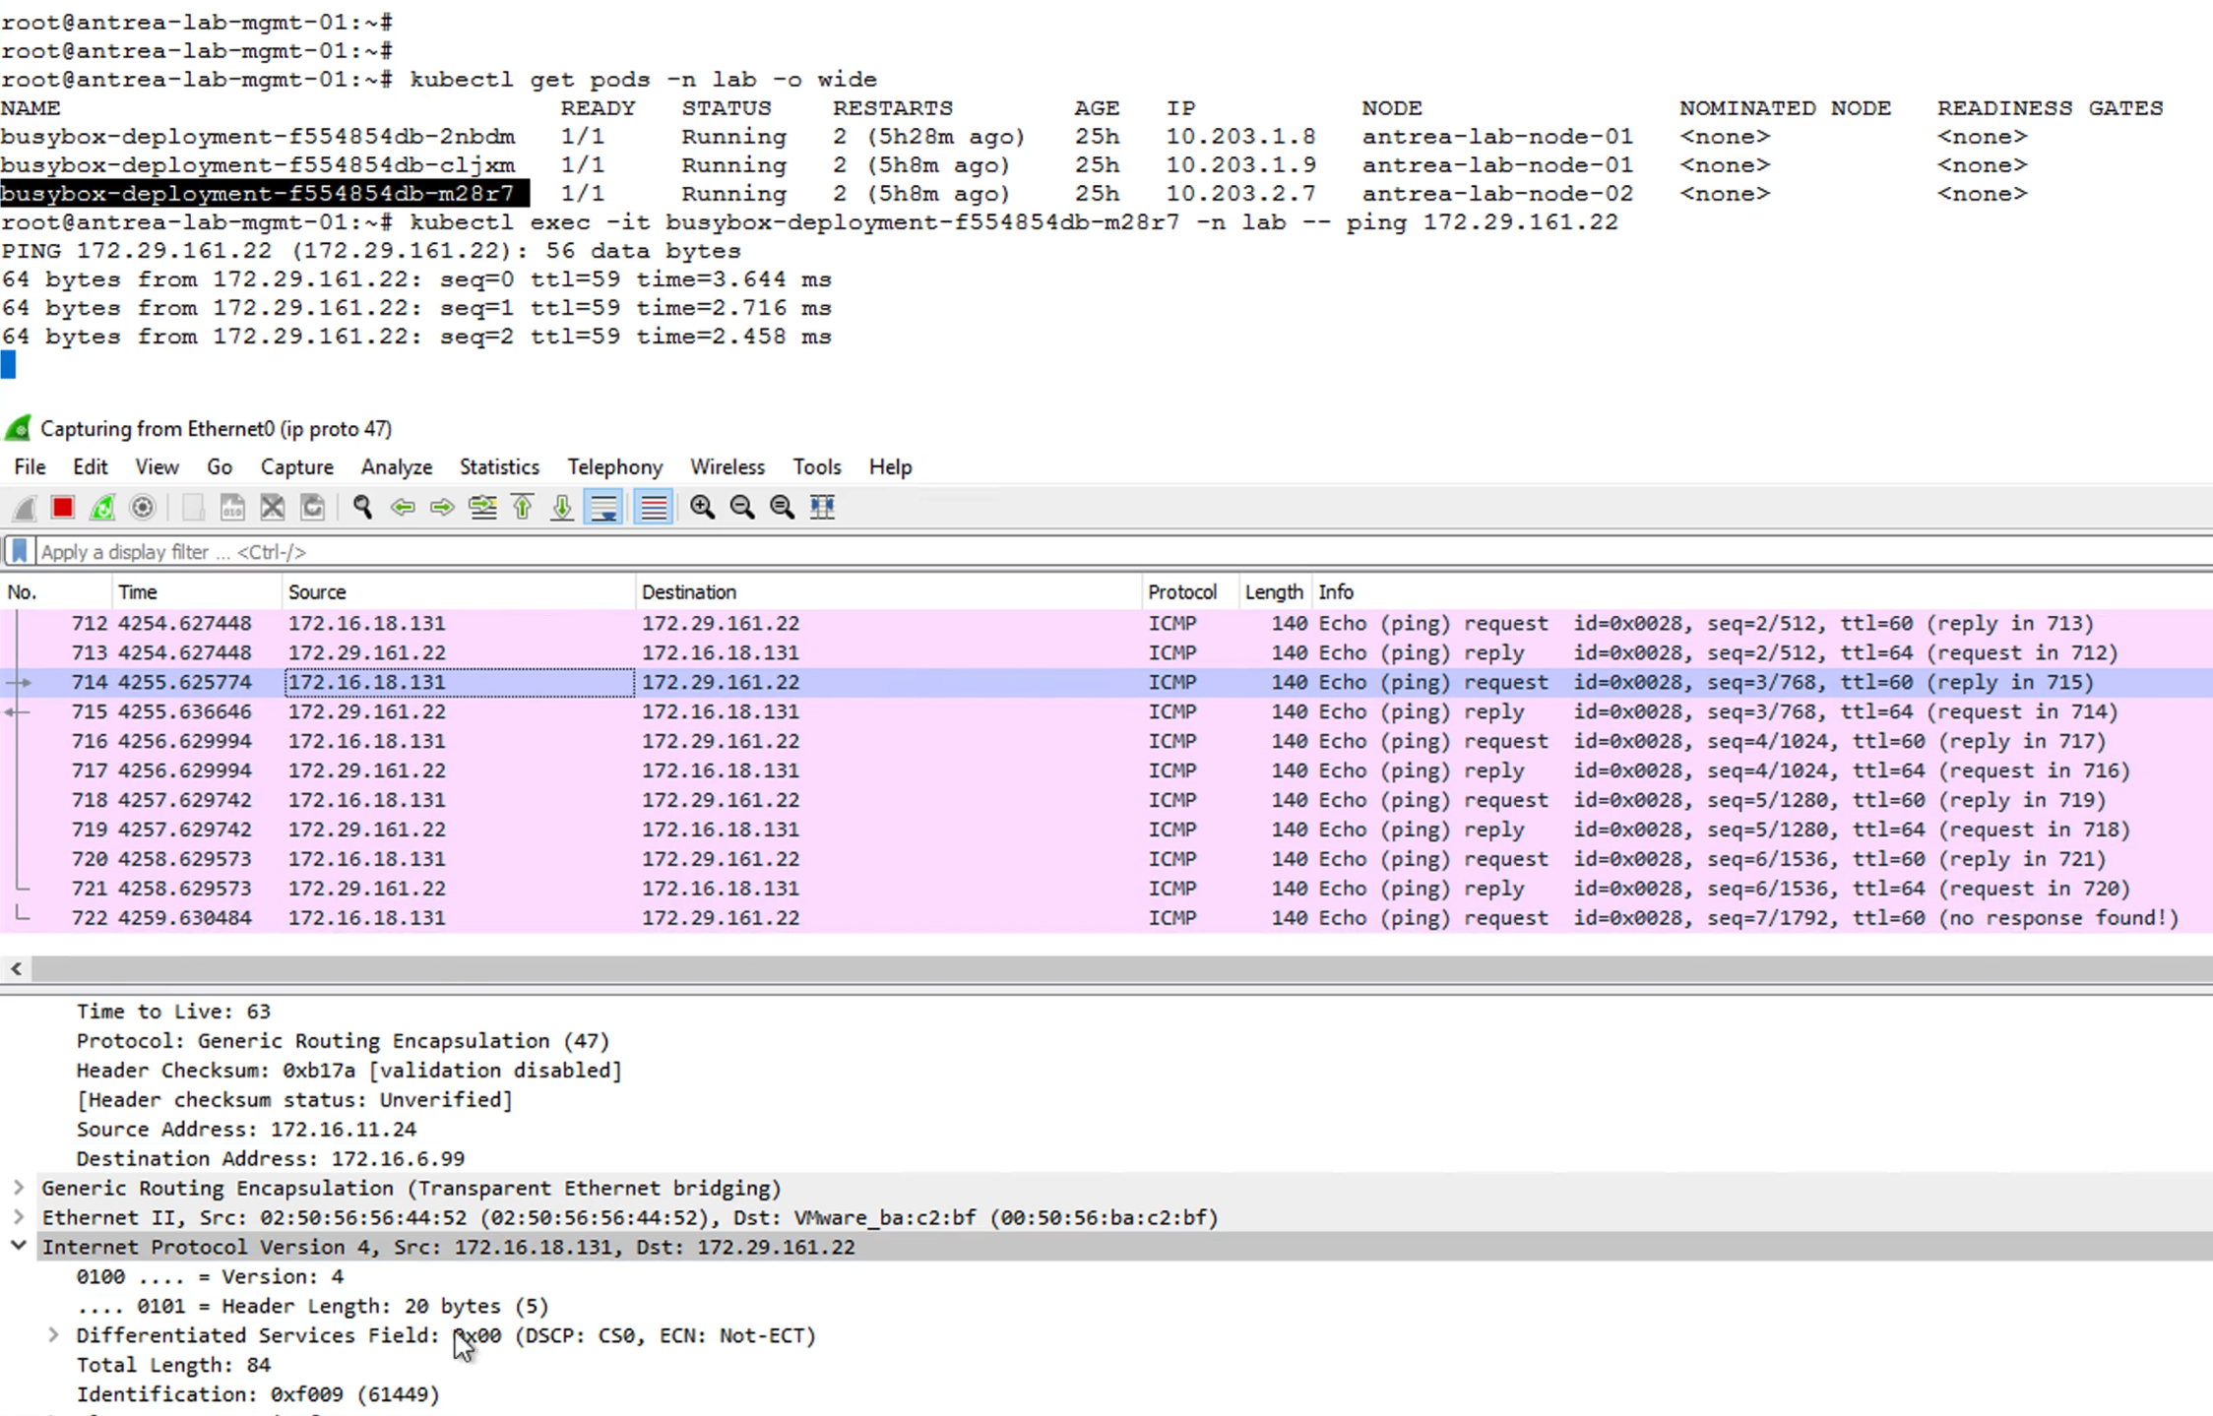Open the Analyze menu

396,466
